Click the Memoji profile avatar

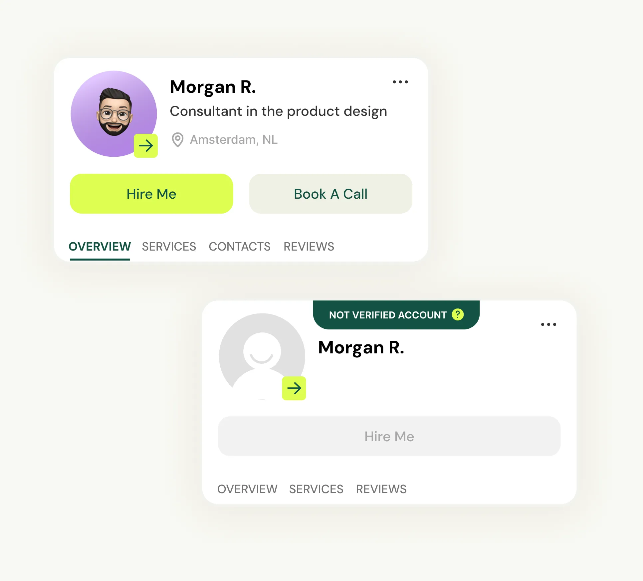click(x=114, y=114)
